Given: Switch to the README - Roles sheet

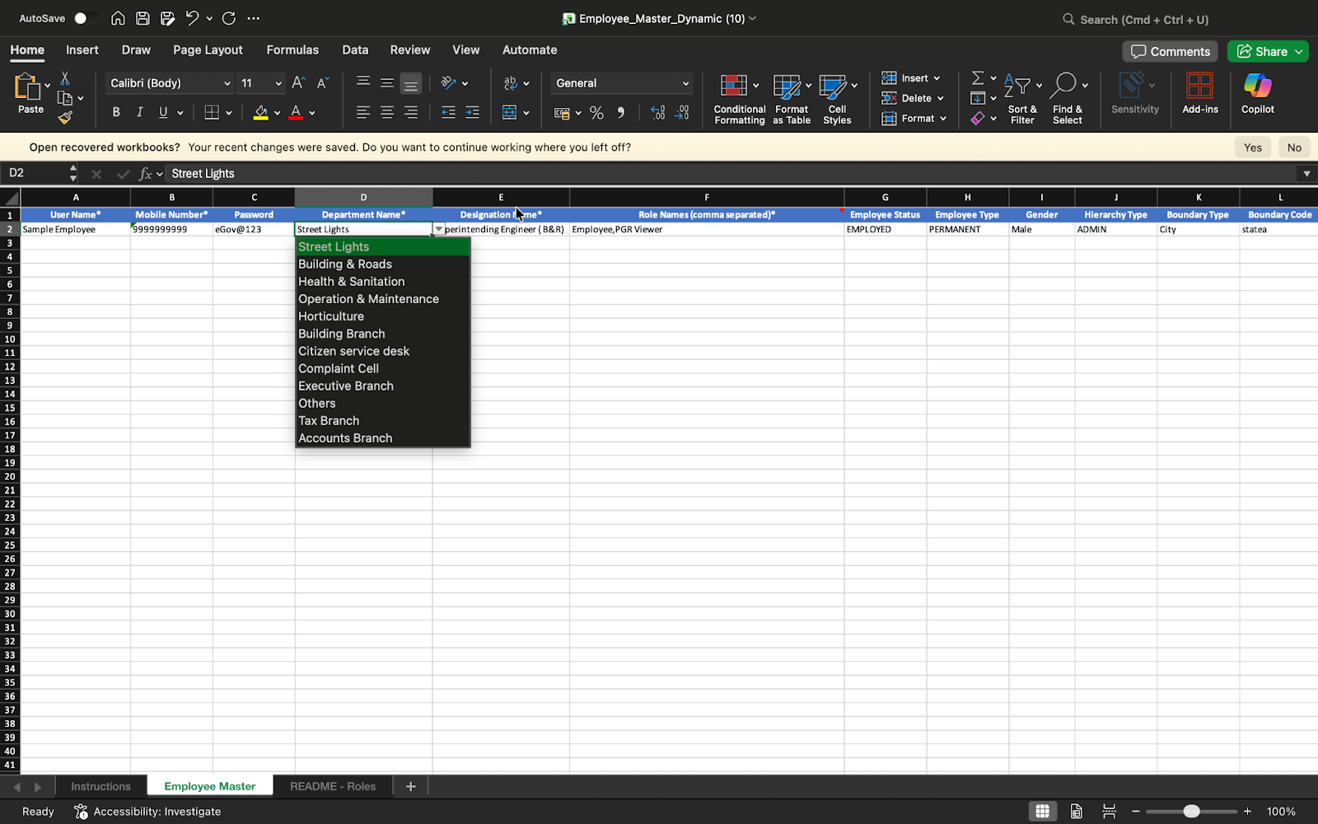Looking at the screenshot, I should click(x=333, y=786).
